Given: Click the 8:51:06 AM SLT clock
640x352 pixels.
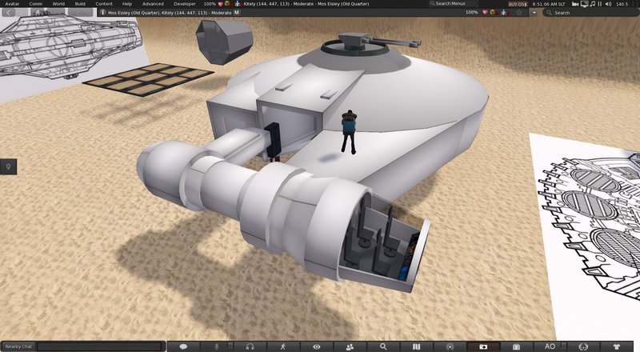Looking at the screenshot, I should (549, 4).
